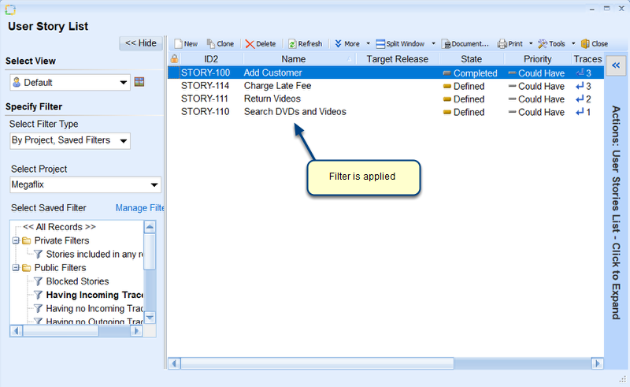The width and height of the screenshot is (630, 387).
Task: Click the Manage Filters link
Action: pyautogui.click(x=139, y=208)
